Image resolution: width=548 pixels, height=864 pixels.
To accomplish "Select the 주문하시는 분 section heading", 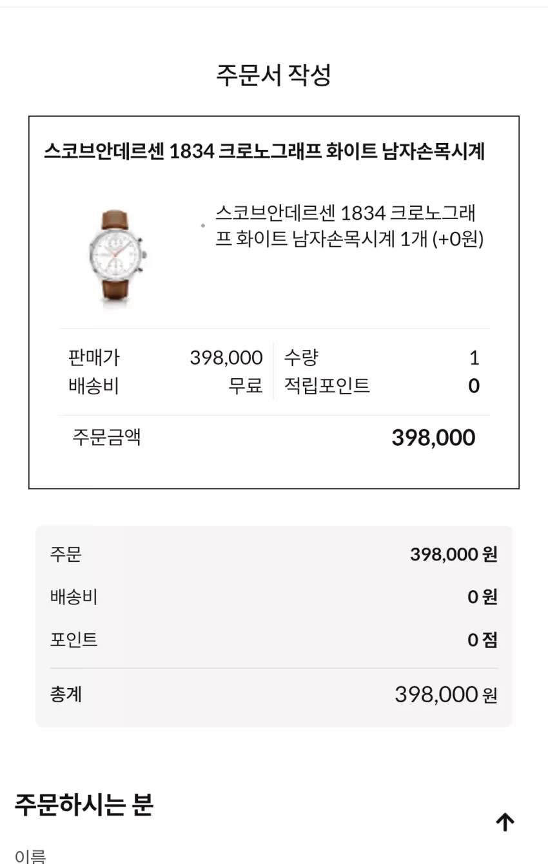I will [84, 805].
